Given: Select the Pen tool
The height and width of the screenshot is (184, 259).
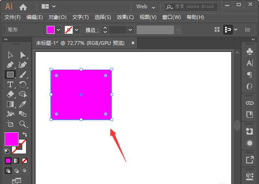Looking at the screenshot, I should point(10,65).
